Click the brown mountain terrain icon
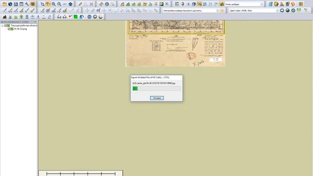 point(4,17)
